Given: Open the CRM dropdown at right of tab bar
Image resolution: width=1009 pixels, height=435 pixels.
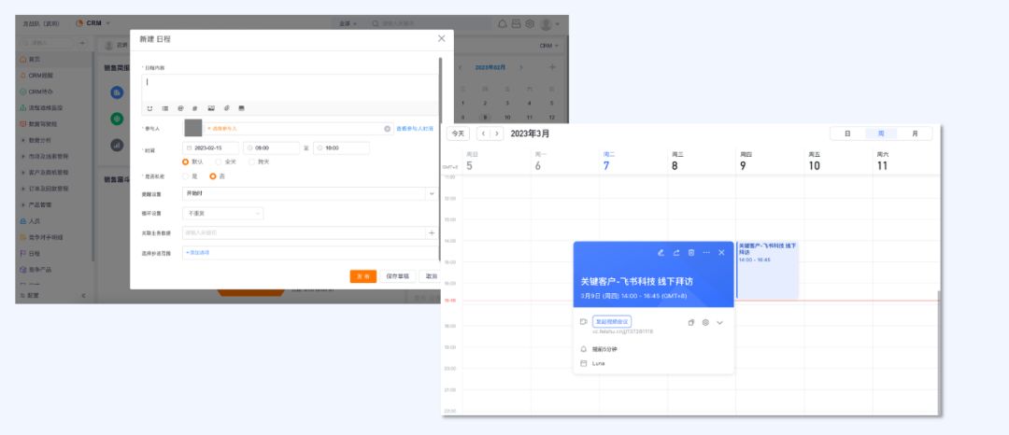Looking at the screenshot, I should coord(549,46).
